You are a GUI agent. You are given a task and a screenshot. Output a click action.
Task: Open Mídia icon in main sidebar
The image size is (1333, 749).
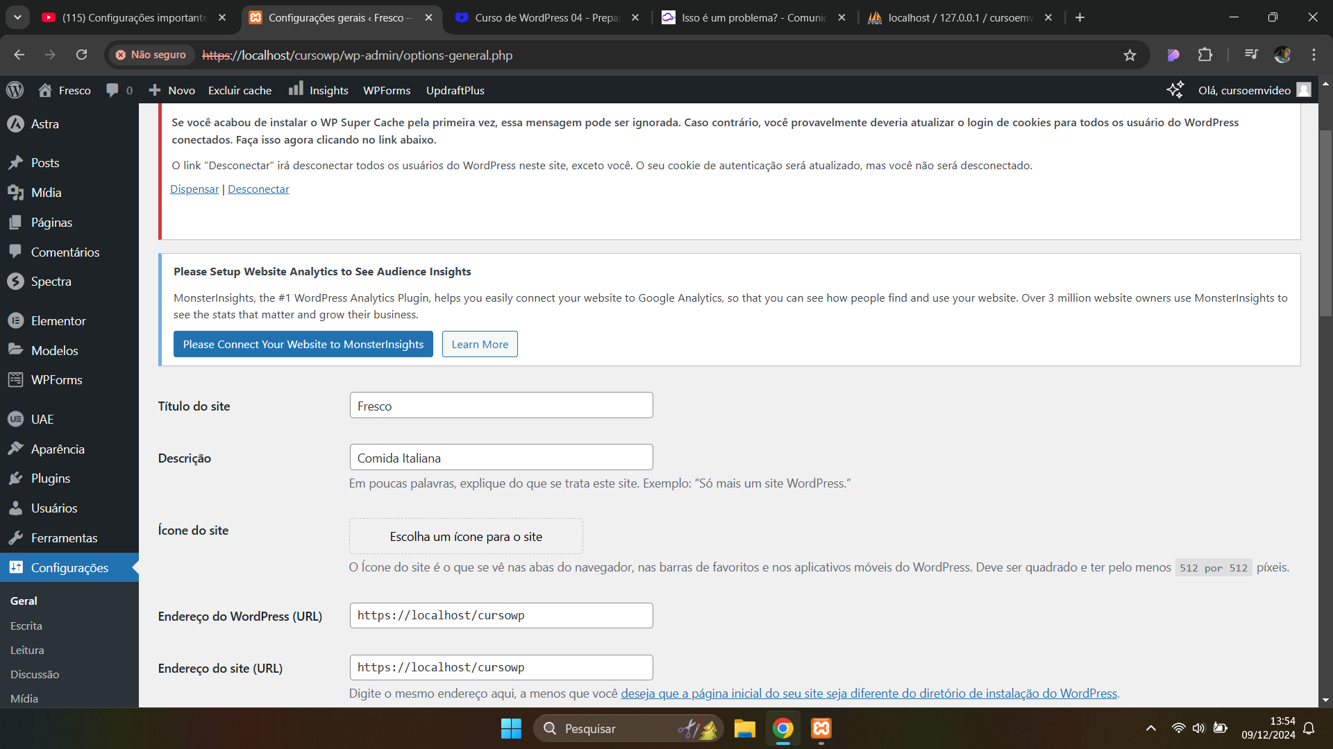[x=15, y=193]
